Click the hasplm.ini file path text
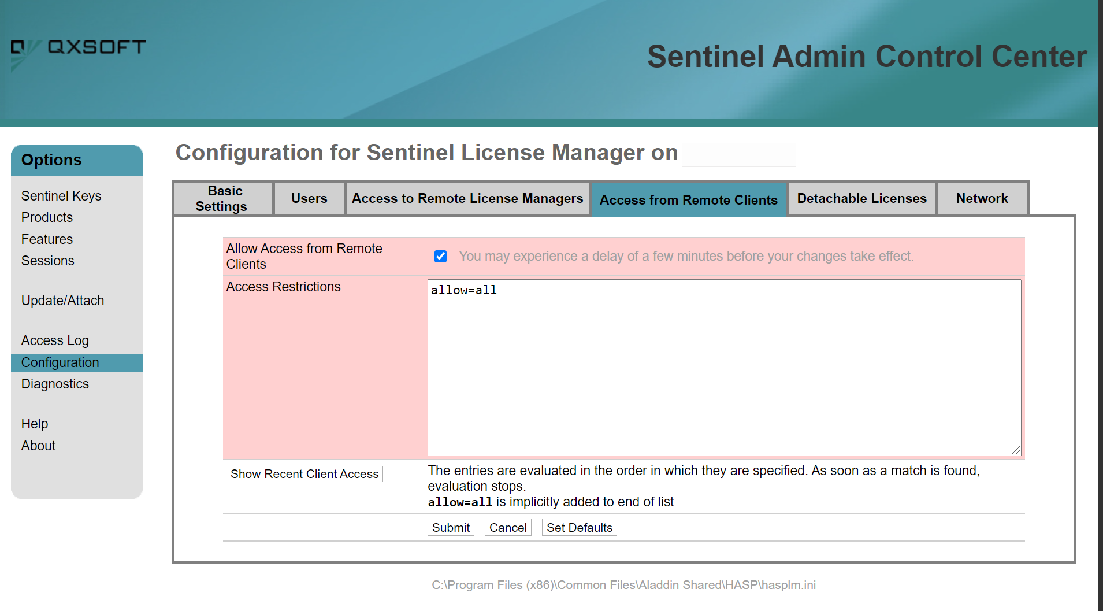 pos(624,585)
